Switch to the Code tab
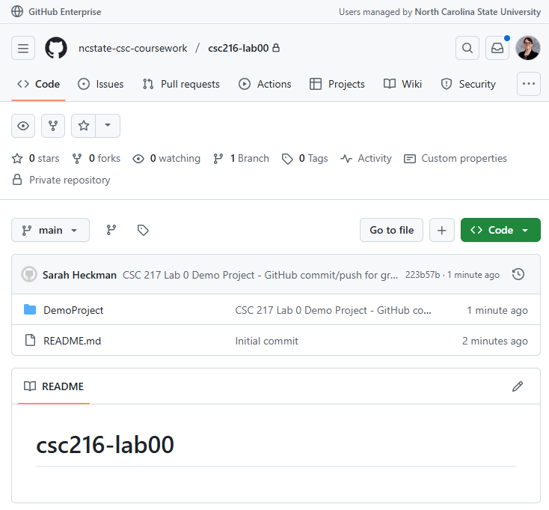 tap(38, 84)
